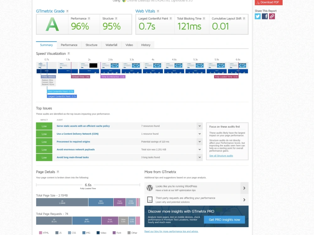Click the 0.7s filmstrip thumbnail
Image resolution: width=314 pixels, height=235 pixels.
click(x=46, y=68)
